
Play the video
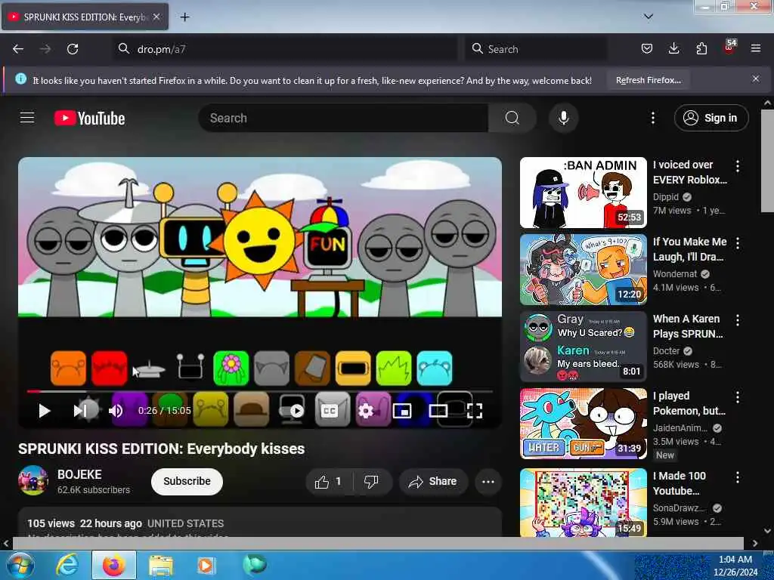click(45, 410)
